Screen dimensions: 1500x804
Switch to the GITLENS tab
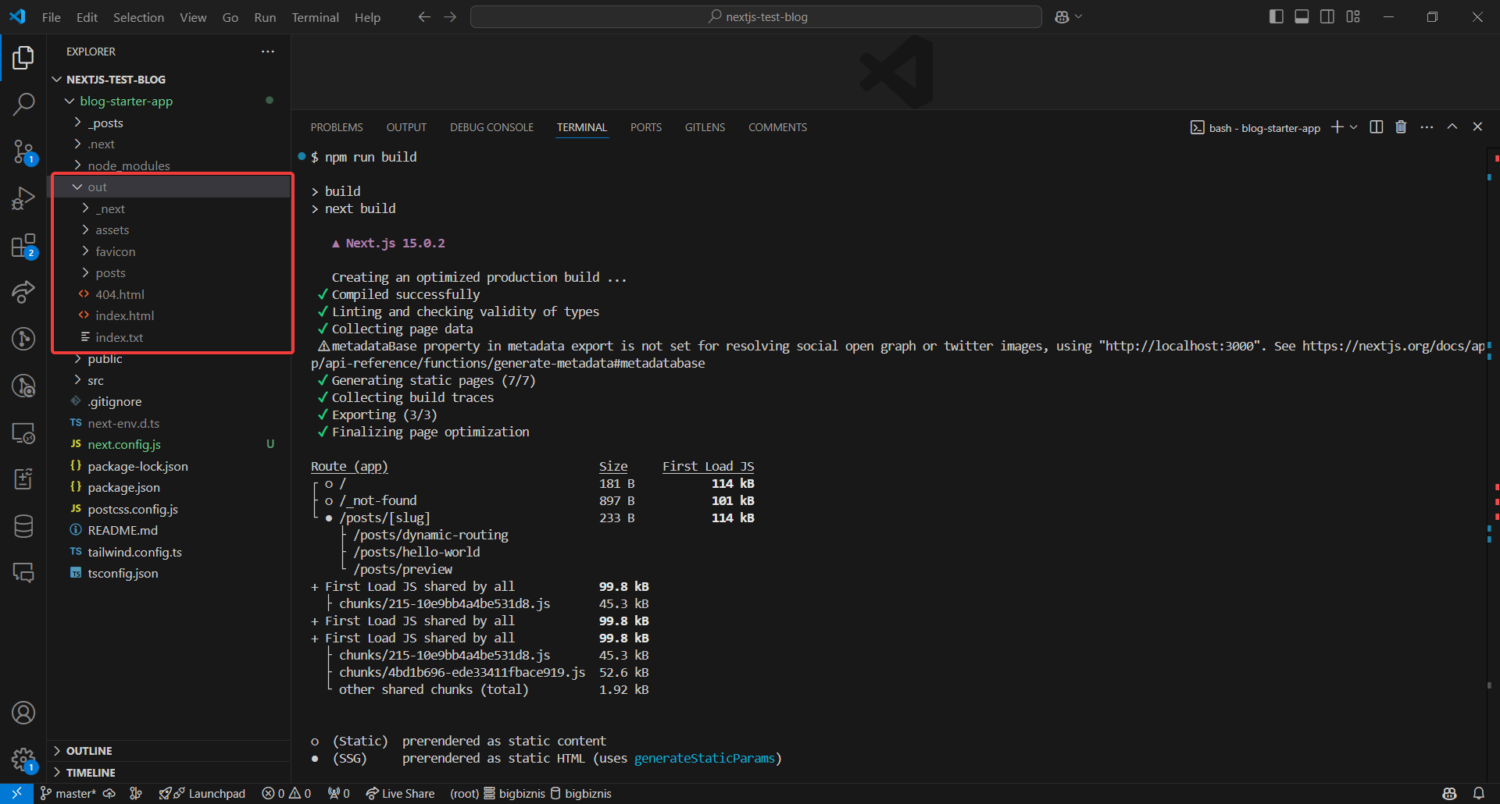coord(705,127)
